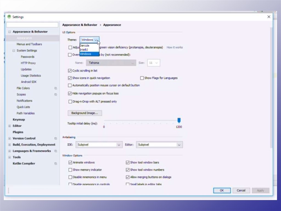The width and height of the screenshot is (281, 211).
Task: Uncheck Show tool window numbers
Action: tap(128, 170)
